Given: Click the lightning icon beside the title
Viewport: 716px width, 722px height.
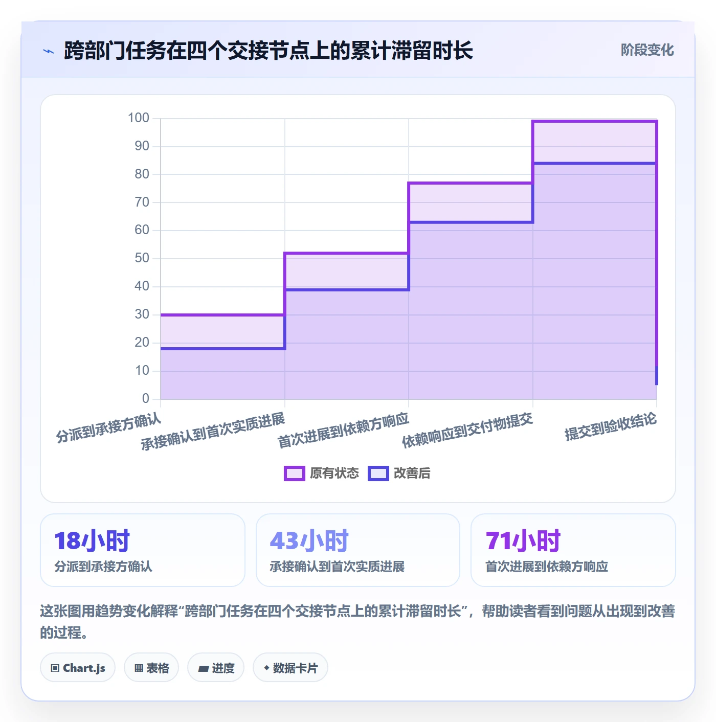Looking at the screenshot, I should coord(49,51).
